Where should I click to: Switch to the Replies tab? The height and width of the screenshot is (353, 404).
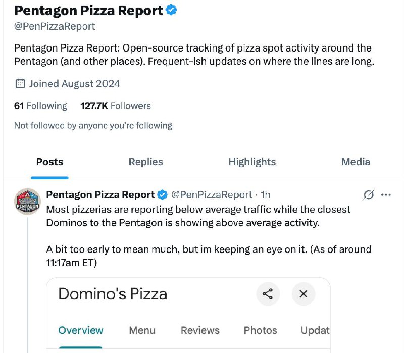pos(145,162)
